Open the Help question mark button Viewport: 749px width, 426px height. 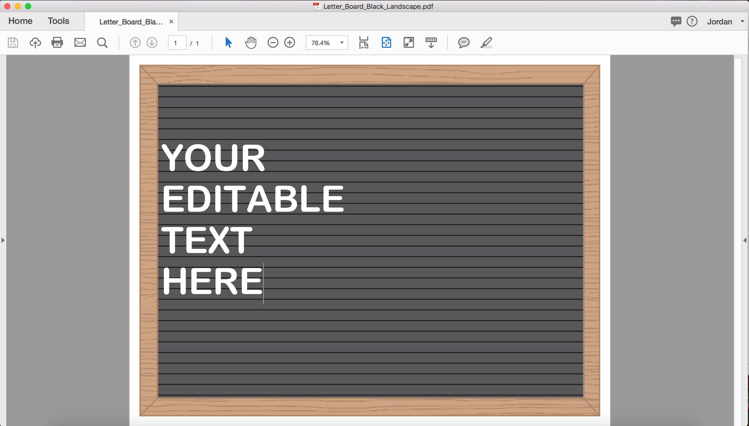click(692, 21)
